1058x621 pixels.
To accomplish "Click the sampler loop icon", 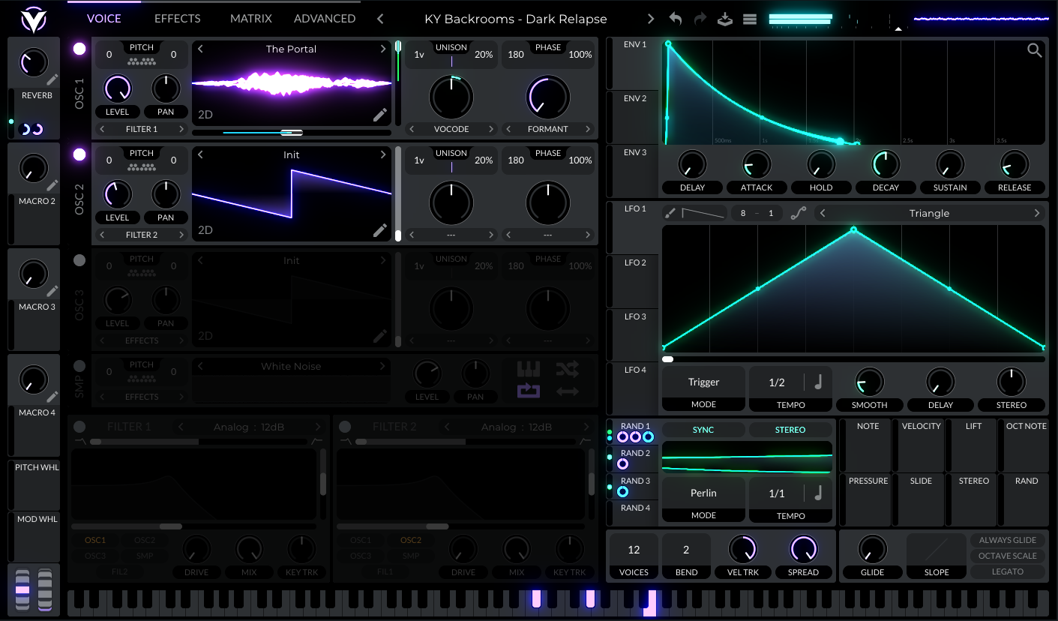I will tap(529, 391).
